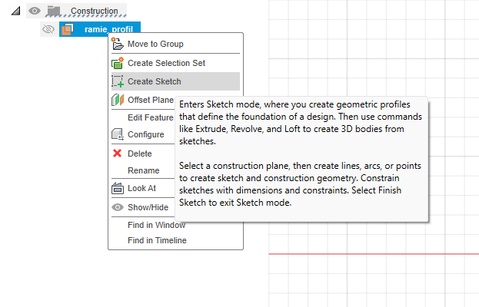The width and height of the screenshot is (479, 307).
Task: Click the Construction folder icon
Action: 53,12
